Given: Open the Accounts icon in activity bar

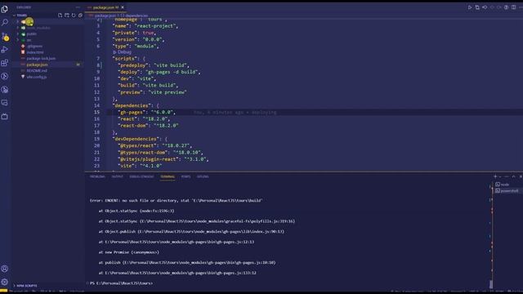Looking at the screenshot, I should tap(5, 269).
